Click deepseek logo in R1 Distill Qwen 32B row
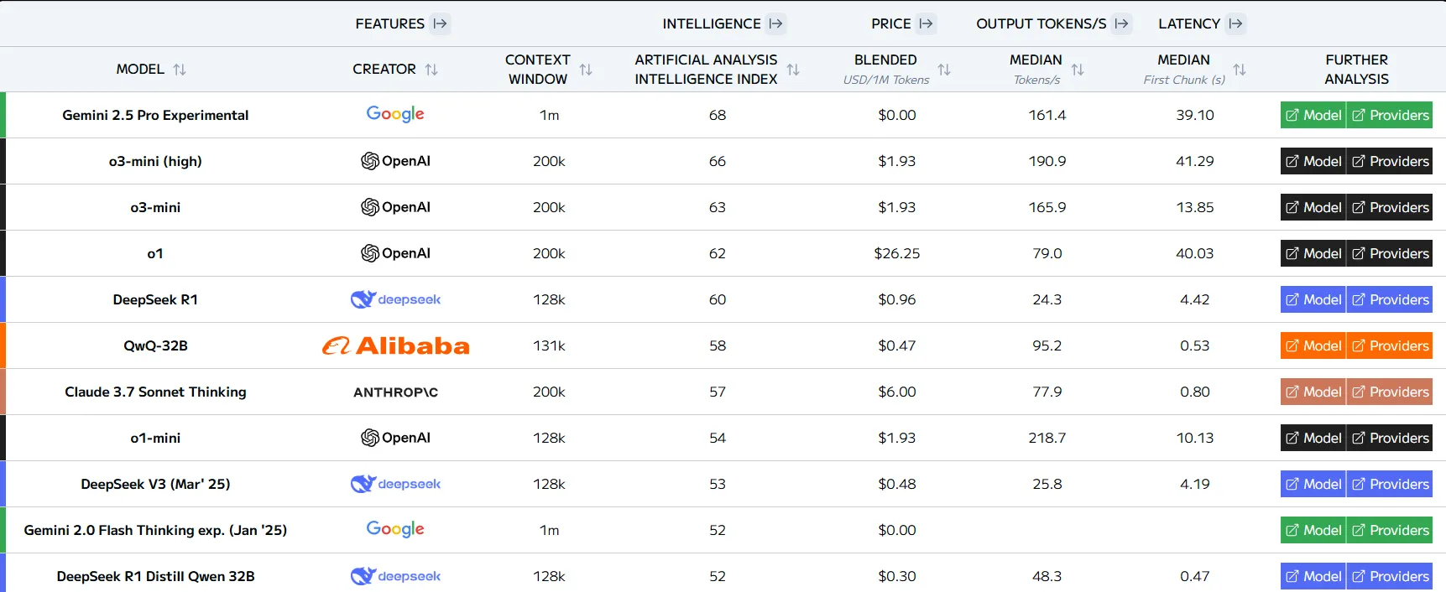1446x592 pixels. (395, 576)
